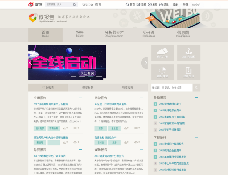The image size is (228, 175).
Task: Go to 首页 Home main menu
Action: [46, 35]
